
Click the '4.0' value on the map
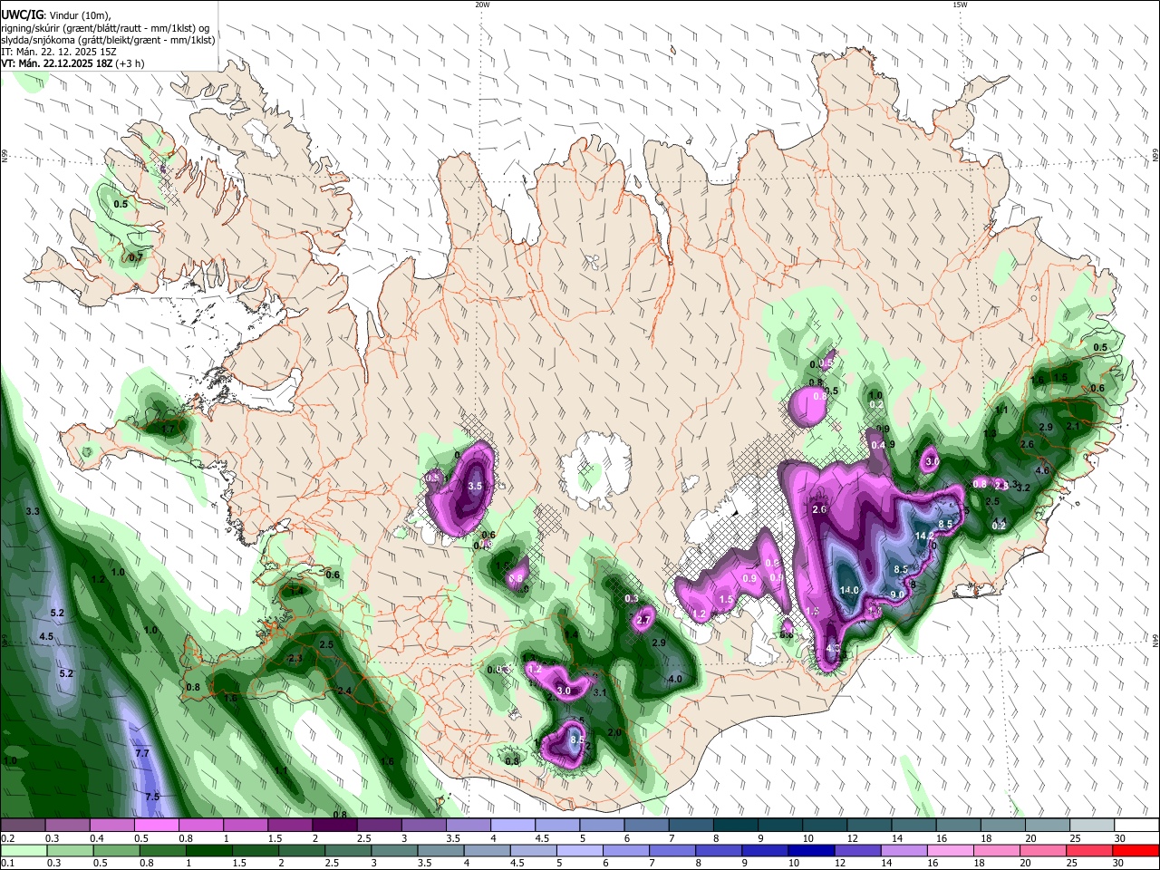click(x=674, y=679)
